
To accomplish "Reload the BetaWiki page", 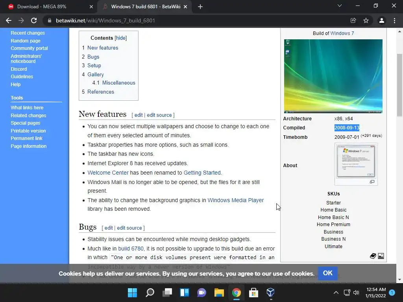I will click(x=34, y=20).
